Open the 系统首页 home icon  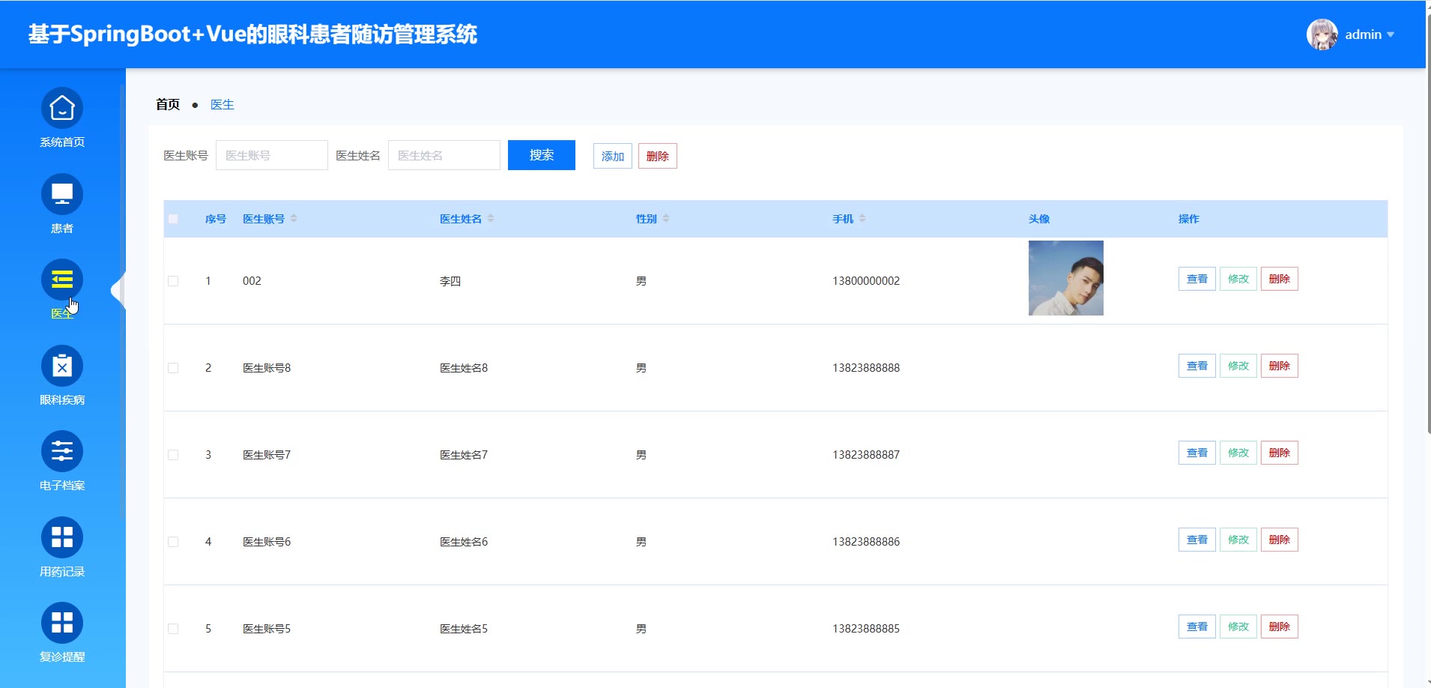click(x=61, y=109)
